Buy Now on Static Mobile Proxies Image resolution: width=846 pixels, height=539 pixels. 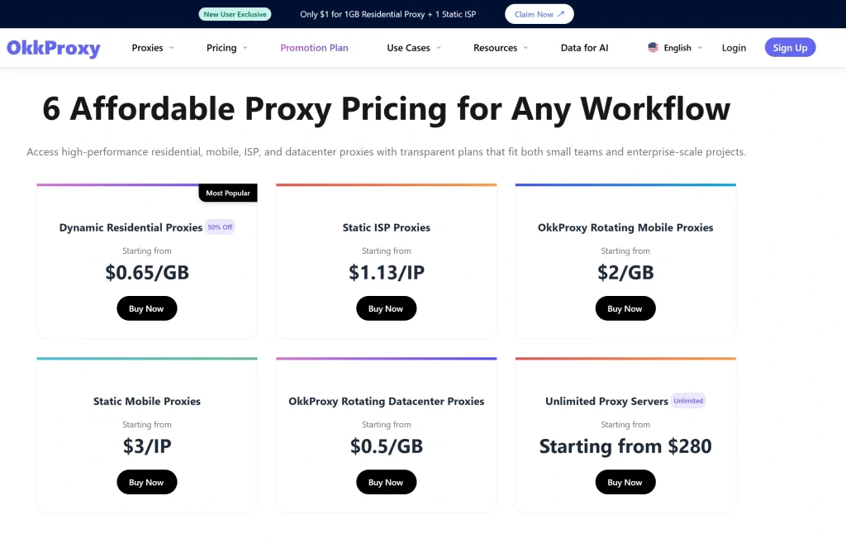click(x=146, y=481)
